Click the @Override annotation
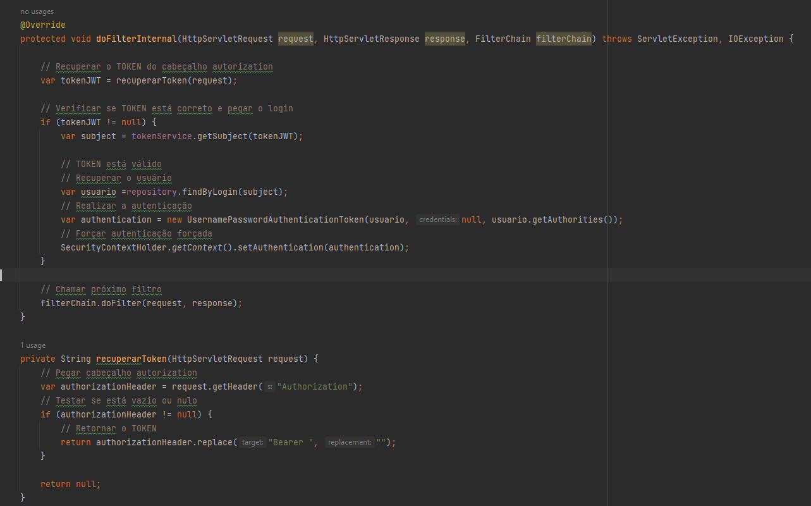 pos(43,25)
